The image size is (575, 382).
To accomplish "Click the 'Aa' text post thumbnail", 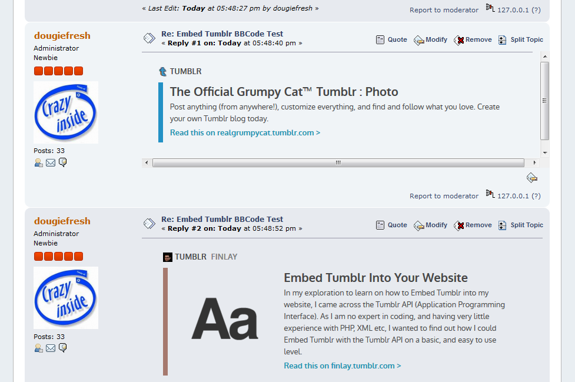I will tap(225, 319).
